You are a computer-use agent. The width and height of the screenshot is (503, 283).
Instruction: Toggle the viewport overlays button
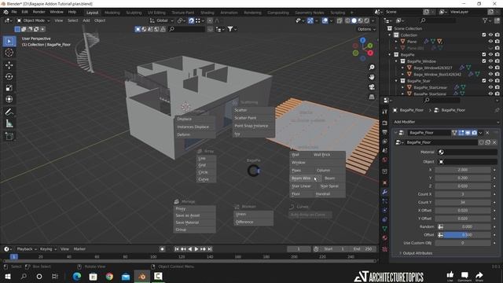[x=325, y=20]
